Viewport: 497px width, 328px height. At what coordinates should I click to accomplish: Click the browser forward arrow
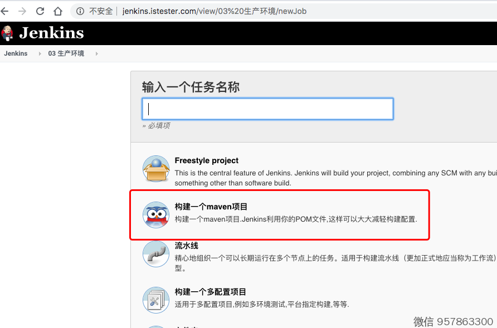click(x=22, y=11)
